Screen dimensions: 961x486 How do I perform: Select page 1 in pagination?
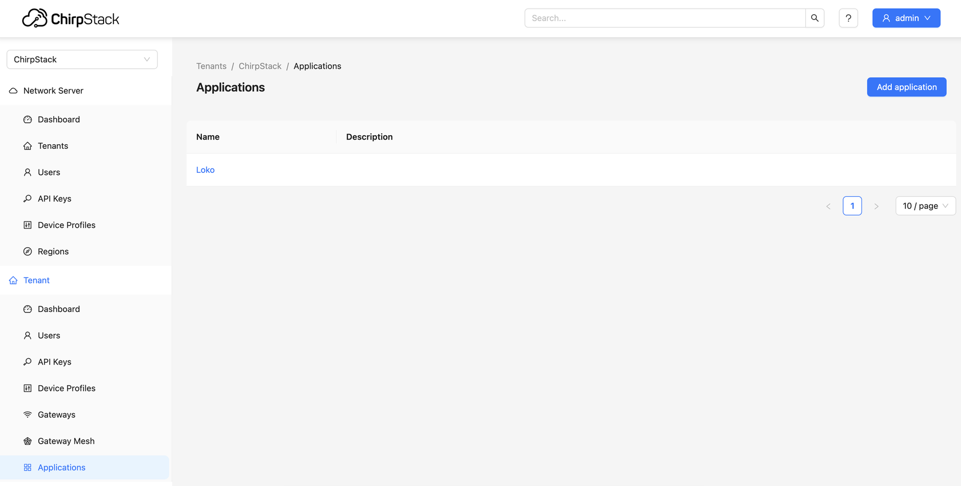tap(852, 206)
